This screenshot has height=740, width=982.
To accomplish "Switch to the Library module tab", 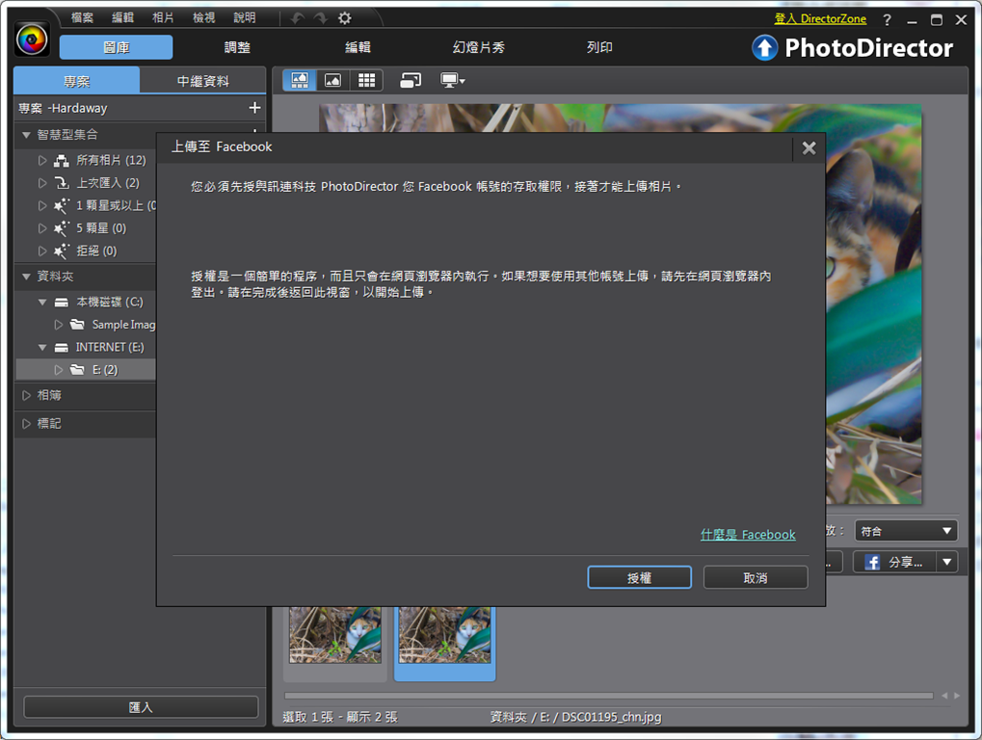I will [x=116, y=47].
